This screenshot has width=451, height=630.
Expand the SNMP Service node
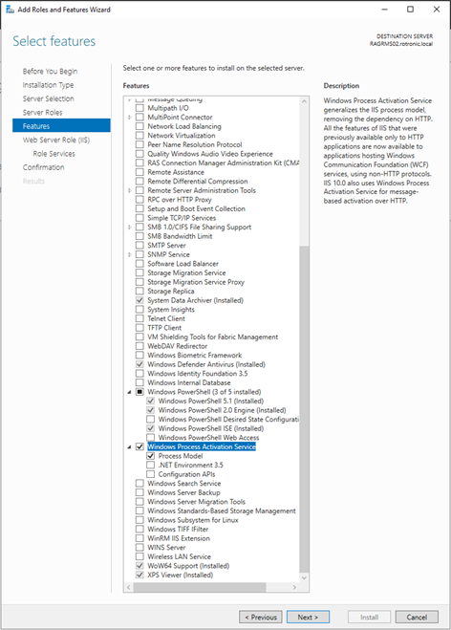[129, 254]
